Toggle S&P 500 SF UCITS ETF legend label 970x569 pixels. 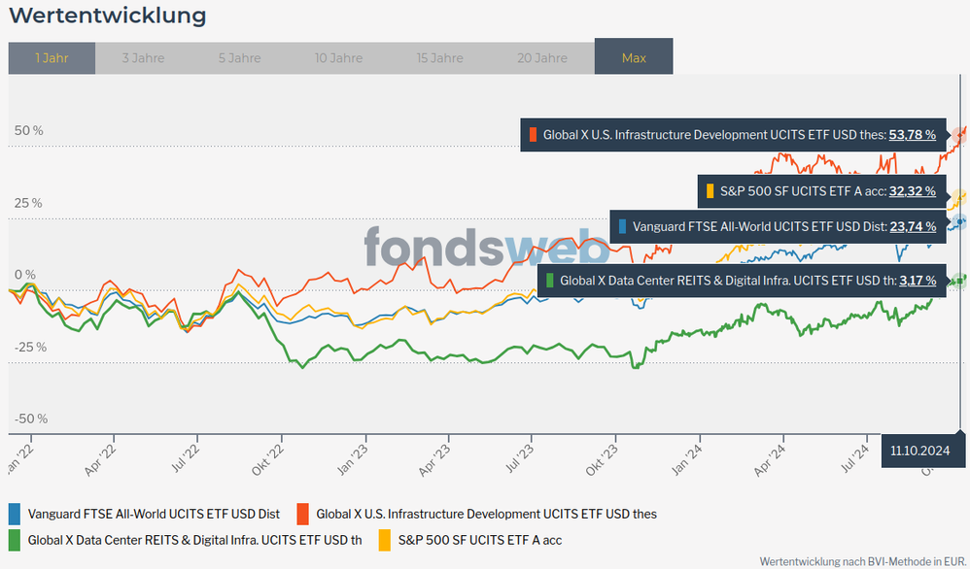[x=479, y=539]
